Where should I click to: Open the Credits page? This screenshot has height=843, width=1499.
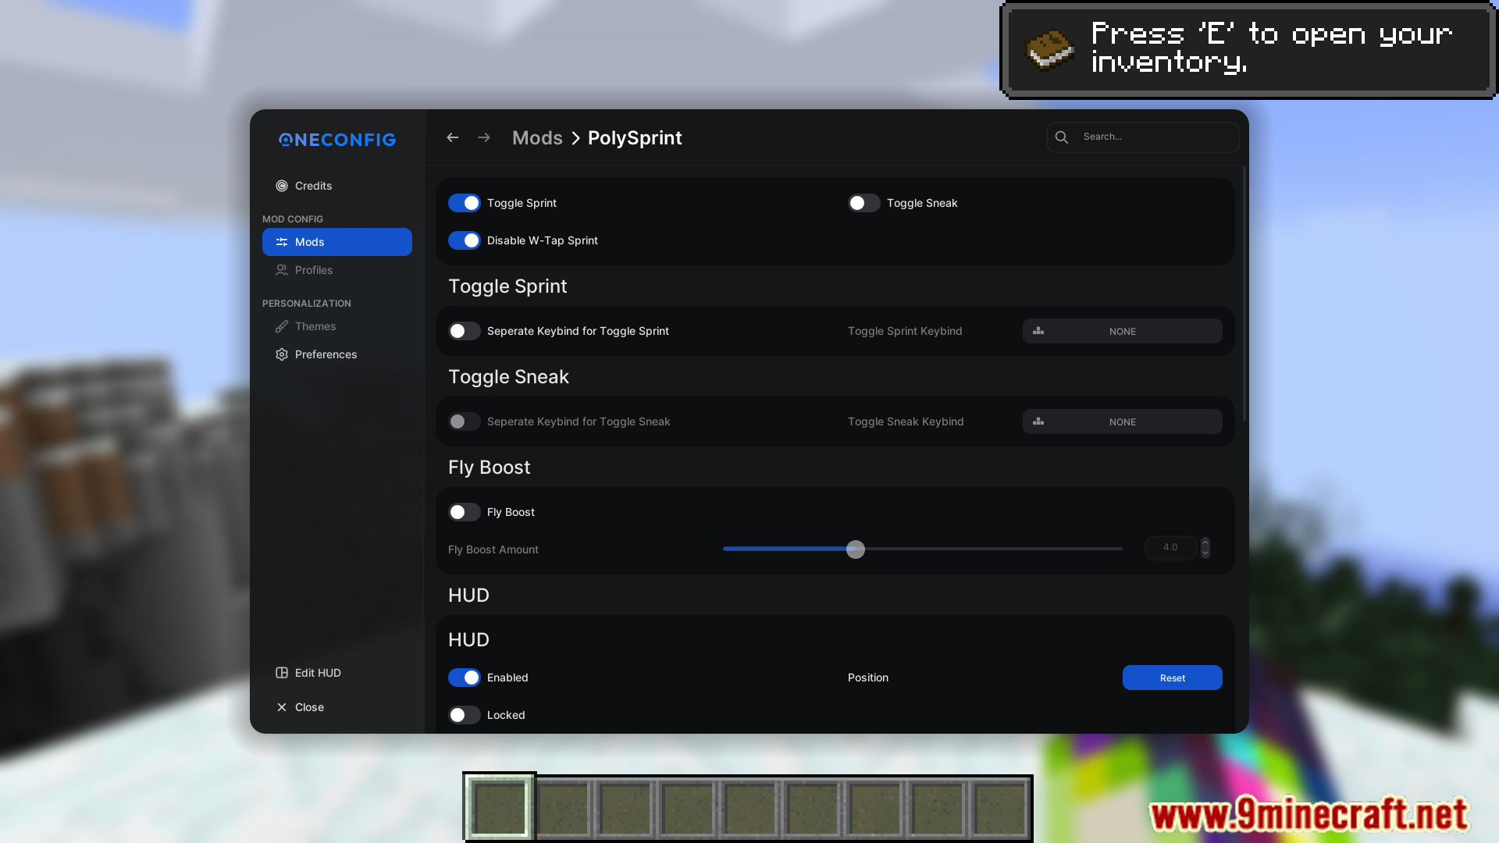tap(337, 186)
